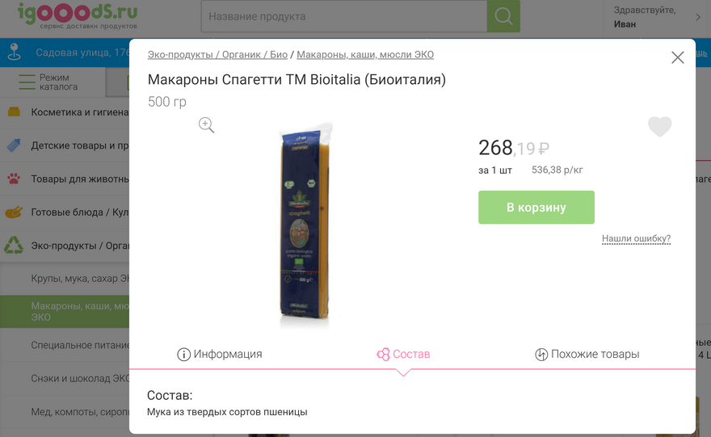Viewport: 711px width, 437px height.
Task: Switch to the Информация tab
Action: [220, 354]
